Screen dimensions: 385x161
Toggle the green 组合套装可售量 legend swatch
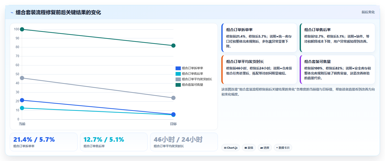click(178, 85)
